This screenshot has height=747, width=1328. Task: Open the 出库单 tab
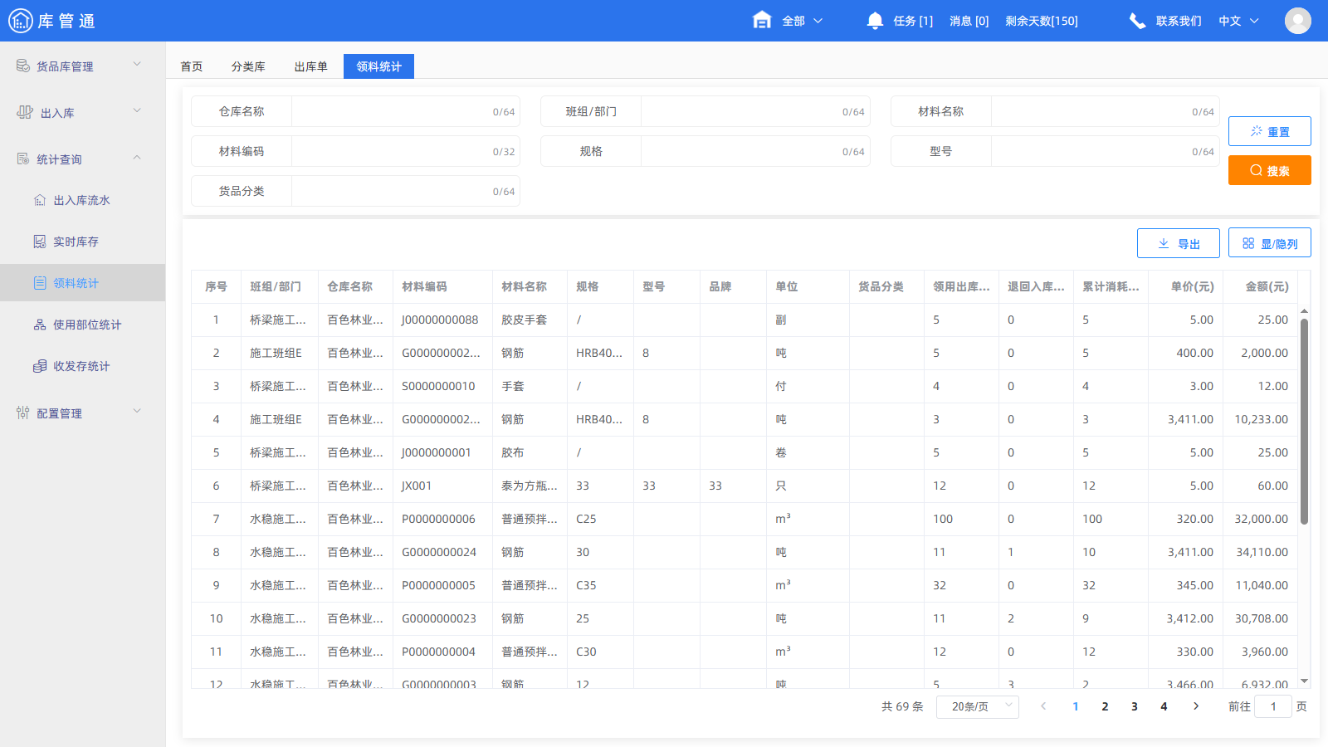pos(310,66)
